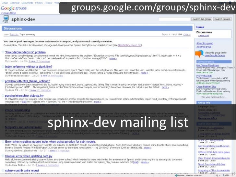The image size is (236, 177).
Task: Star the problem with html_theme_options topic
Action: (3, 81)
